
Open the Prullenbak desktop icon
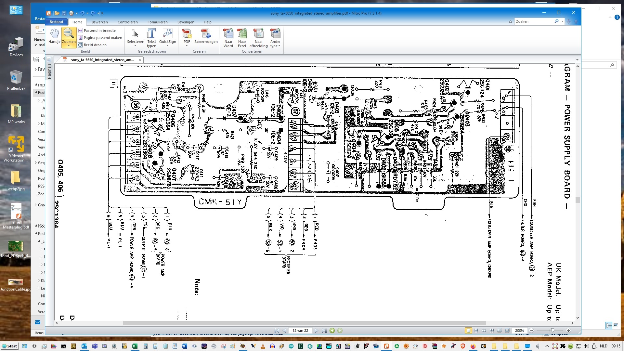16,80
